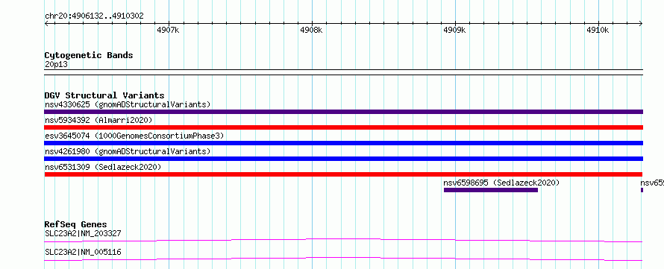This screenshot has width=664, height=269.
Task: Select the purple nsv4330625 variant bar
Action: point(343,112)
